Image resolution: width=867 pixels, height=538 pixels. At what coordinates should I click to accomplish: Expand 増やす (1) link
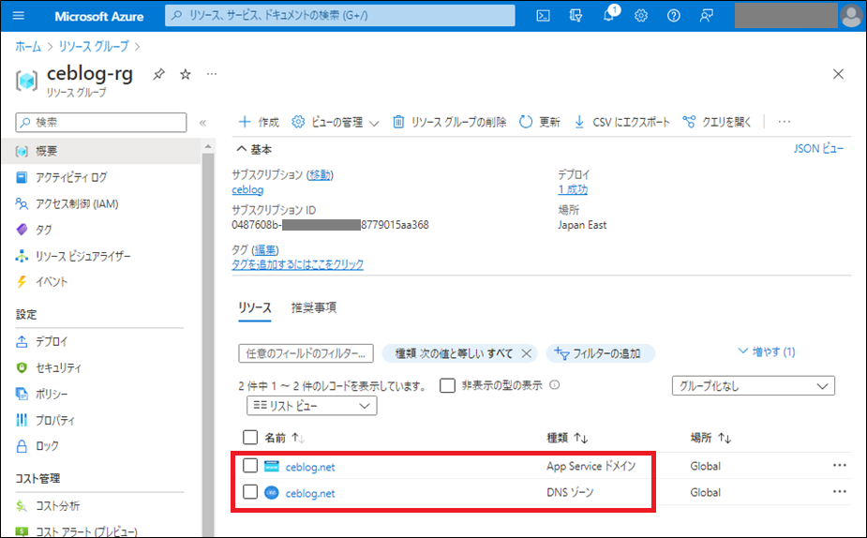coord(767,351)
